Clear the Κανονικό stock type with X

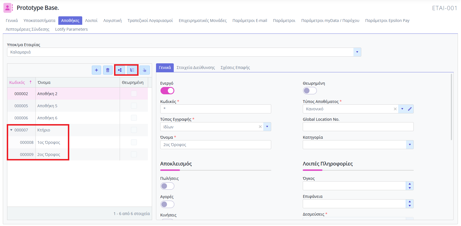(x=395, y=109)
